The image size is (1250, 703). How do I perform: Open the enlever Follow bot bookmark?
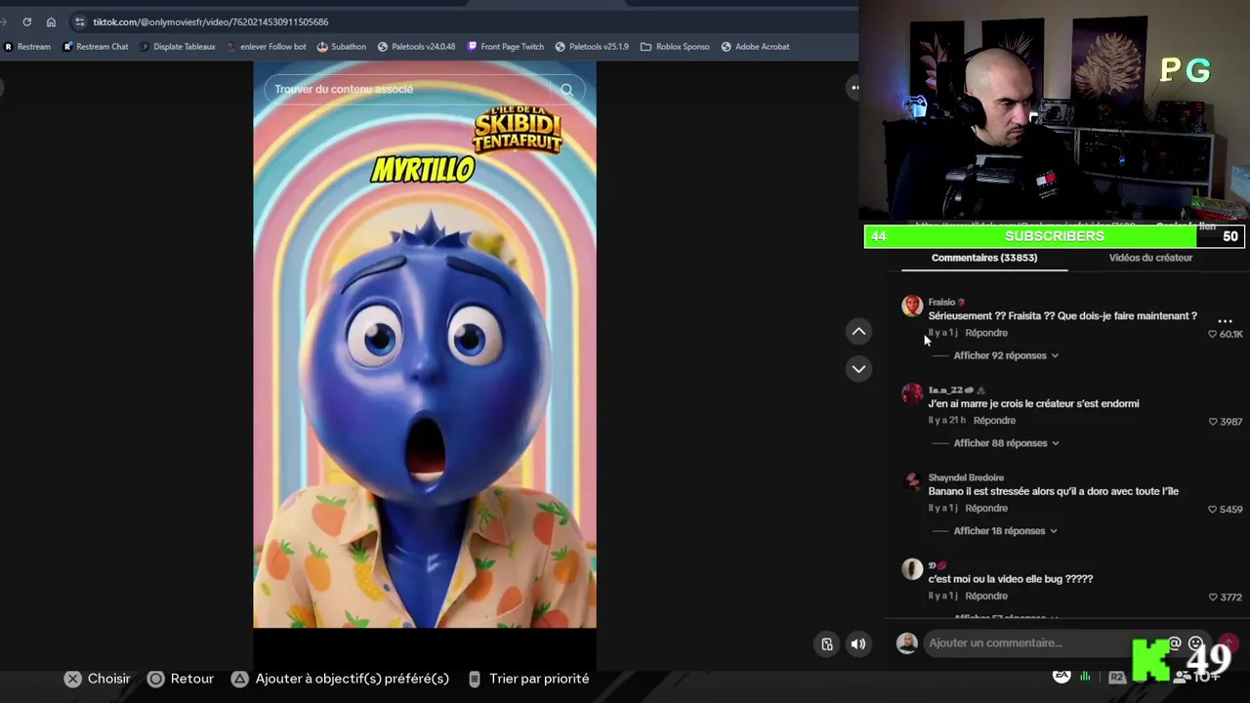(266, 46)
